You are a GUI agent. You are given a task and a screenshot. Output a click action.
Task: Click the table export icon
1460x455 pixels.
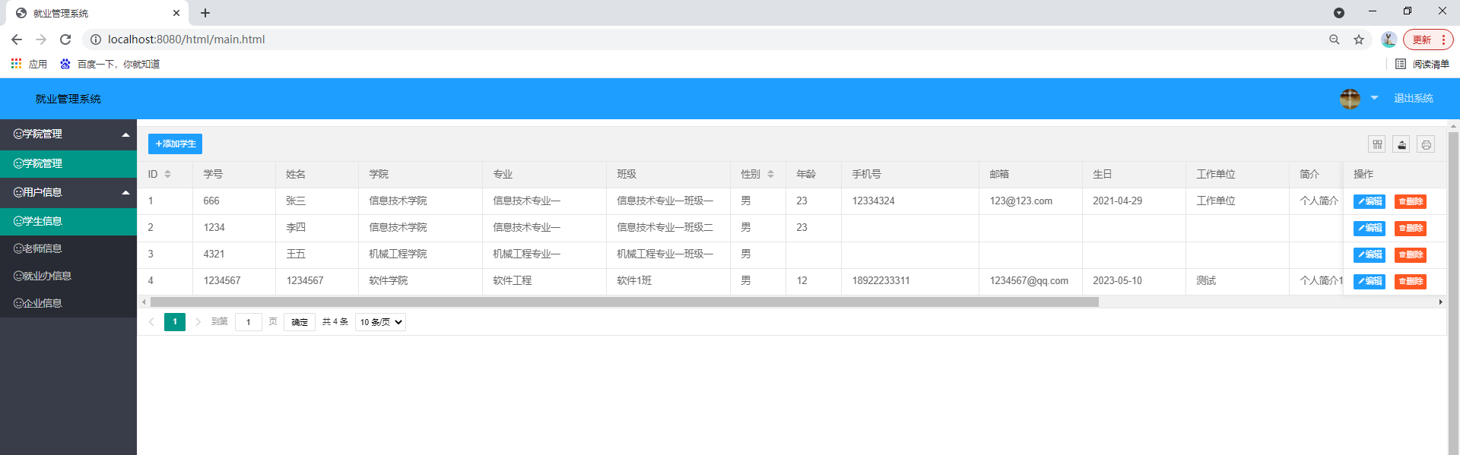pos(1401,144)
